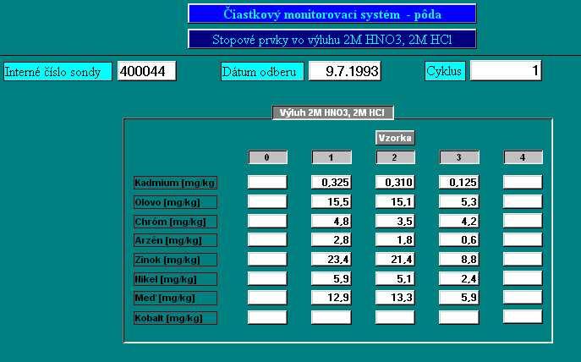Click empty Kobalt sample 1 field
Image resolution: width=581 pixels, height=362 pixels.
click(332, 317)
